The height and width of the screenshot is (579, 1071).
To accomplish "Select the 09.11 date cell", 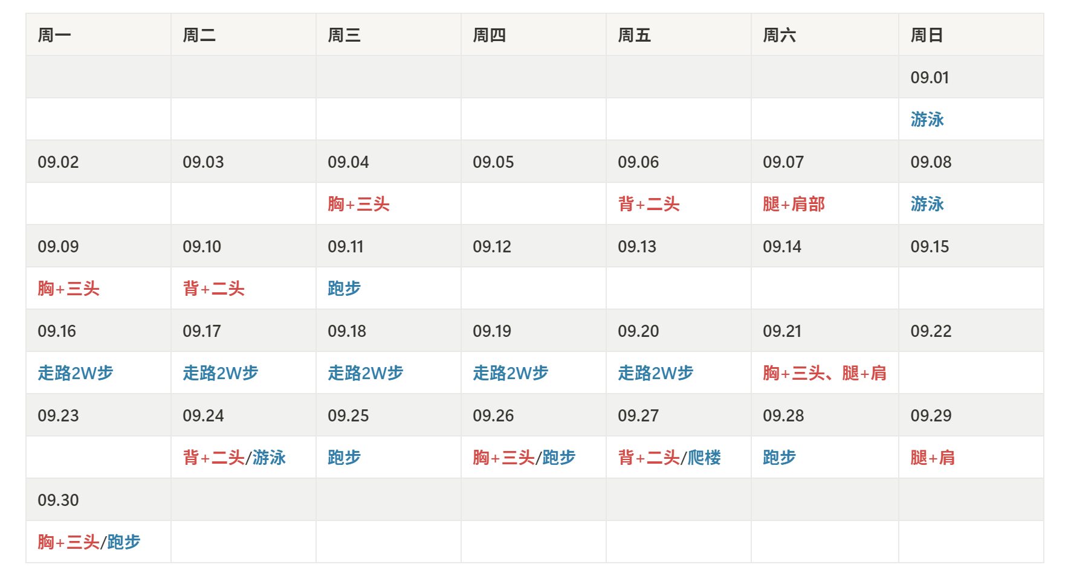I will (389, 246).
